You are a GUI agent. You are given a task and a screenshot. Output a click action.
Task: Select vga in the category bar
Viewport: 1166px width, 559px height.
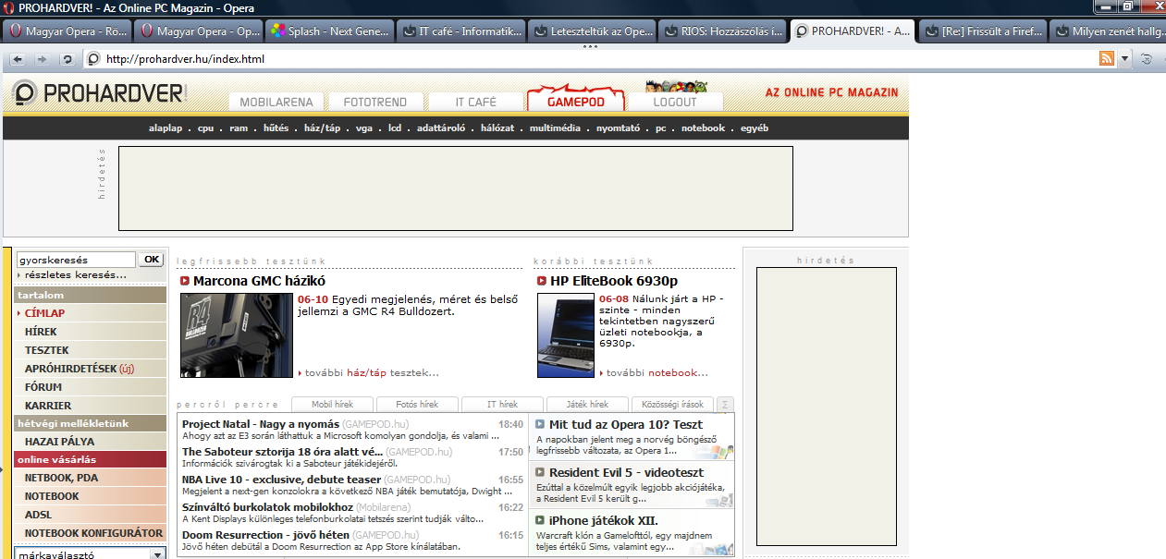[364, 128]
